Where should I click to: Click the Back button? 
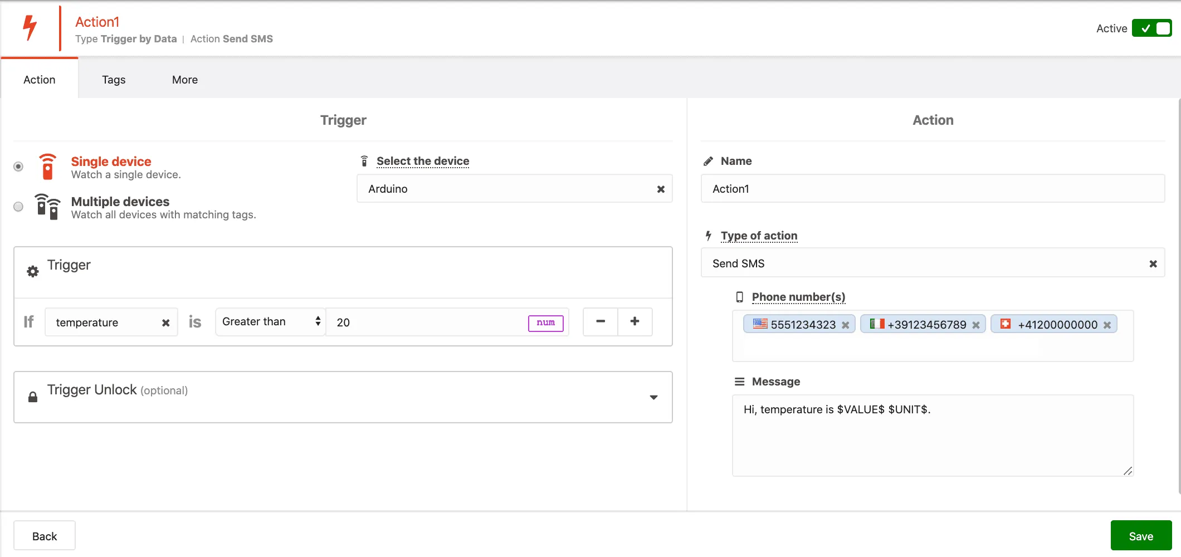45,535
